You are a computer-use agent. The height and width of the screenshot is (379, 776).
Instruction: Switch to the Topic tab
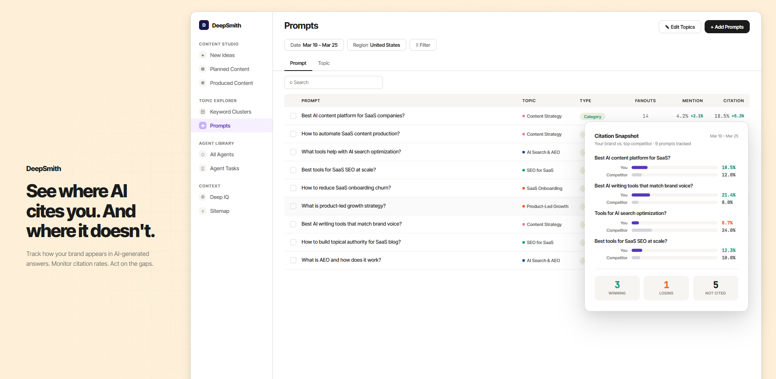[x=324, y=63]
